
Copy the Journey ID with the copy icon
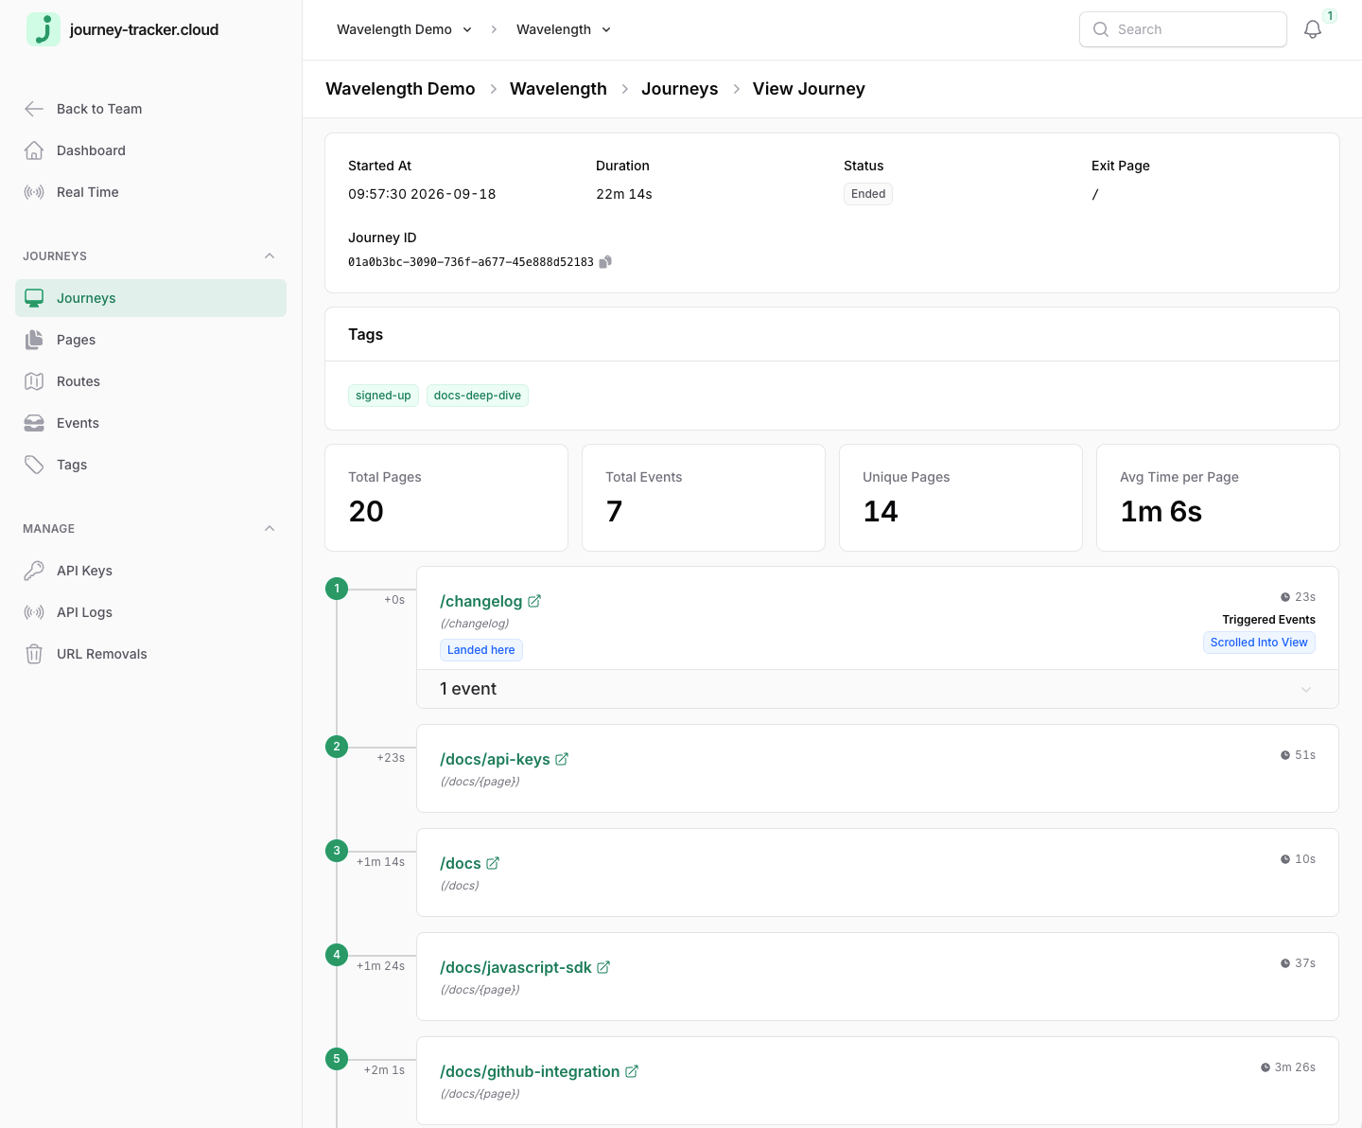pos(605,262)
